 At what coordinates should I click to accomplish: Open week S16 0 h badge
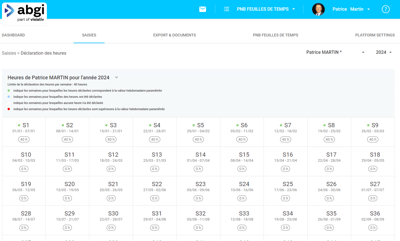point(285,169)
